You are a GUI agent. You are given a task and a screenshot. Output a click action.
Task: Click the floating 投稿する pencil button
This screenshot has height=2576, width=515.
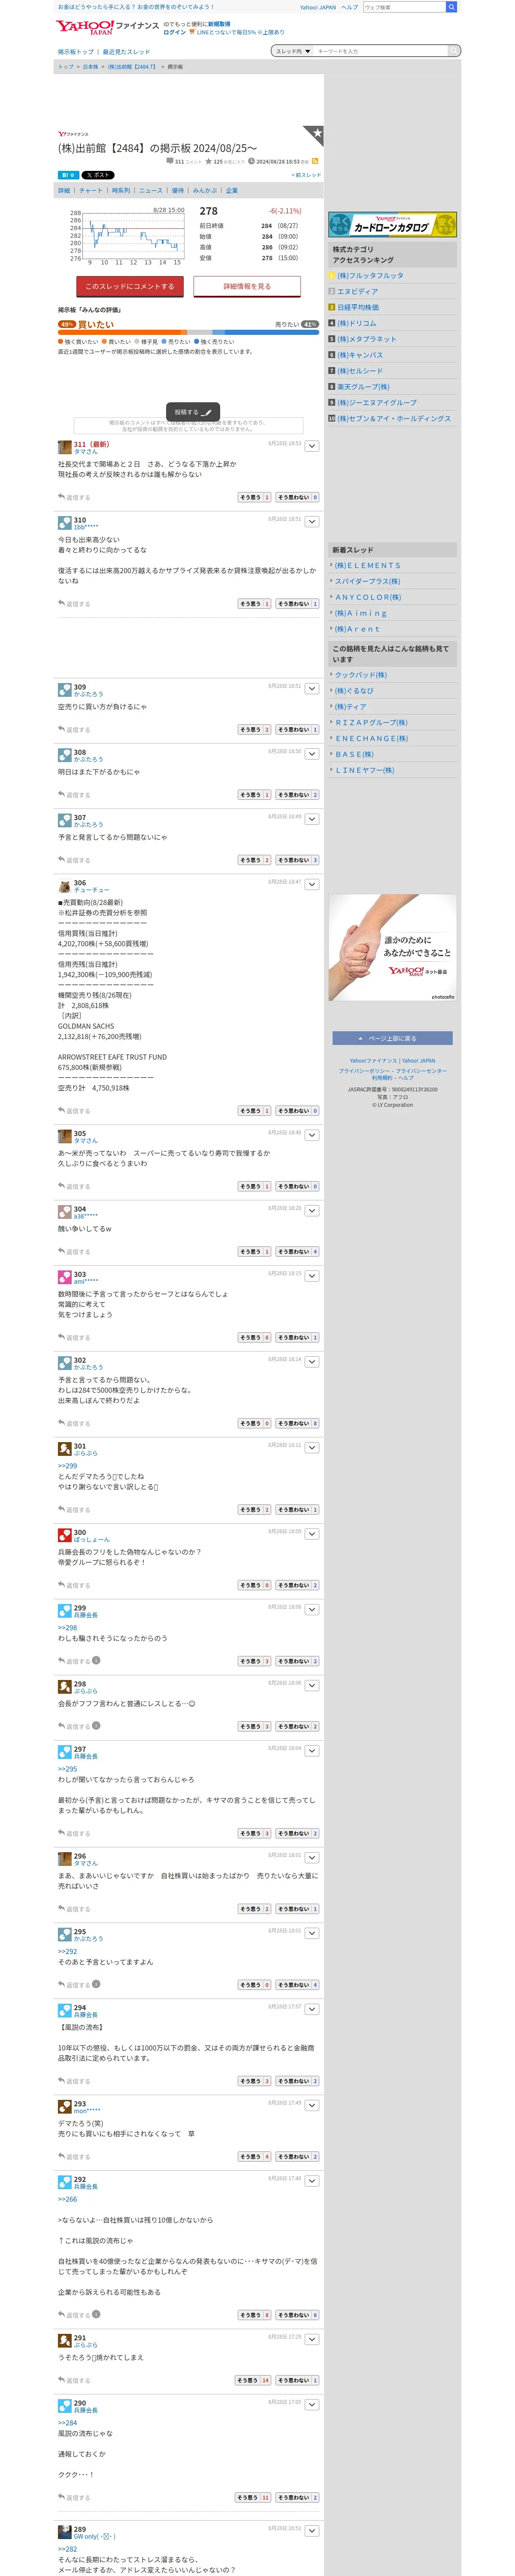[x=193, y=412]
